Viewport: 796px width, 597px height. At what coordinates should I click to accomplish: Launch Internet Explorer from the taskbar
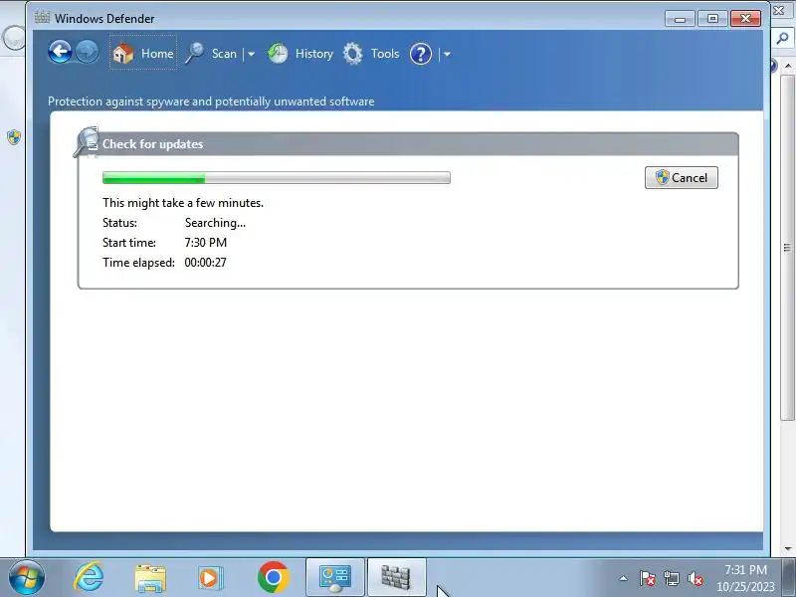(90, 577)
